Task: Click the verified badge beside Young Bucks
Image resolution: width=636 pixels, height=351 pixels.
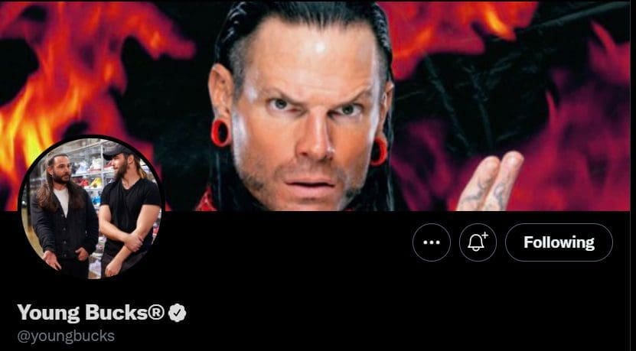Action: click(x=178, y=313)
